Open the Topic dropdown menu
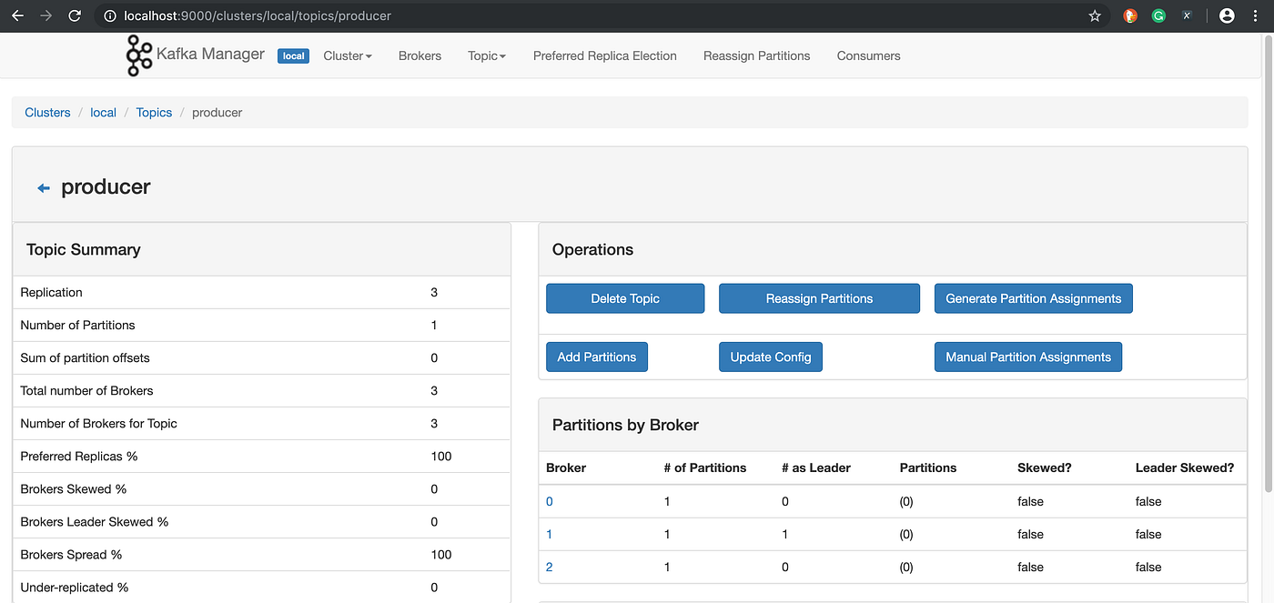This screenshot has height=603, width=1274. pyautogui.click(x=486, y=55)
